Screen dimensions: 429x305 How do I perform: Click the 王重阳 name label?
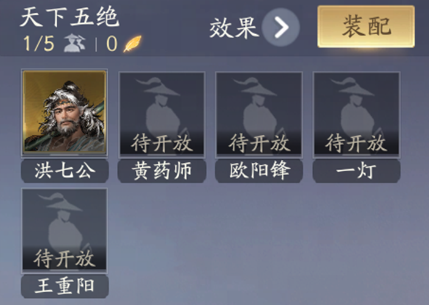65,286
